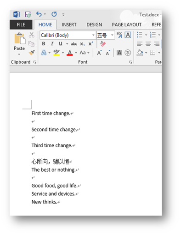Click the Character Border icon

128,35
